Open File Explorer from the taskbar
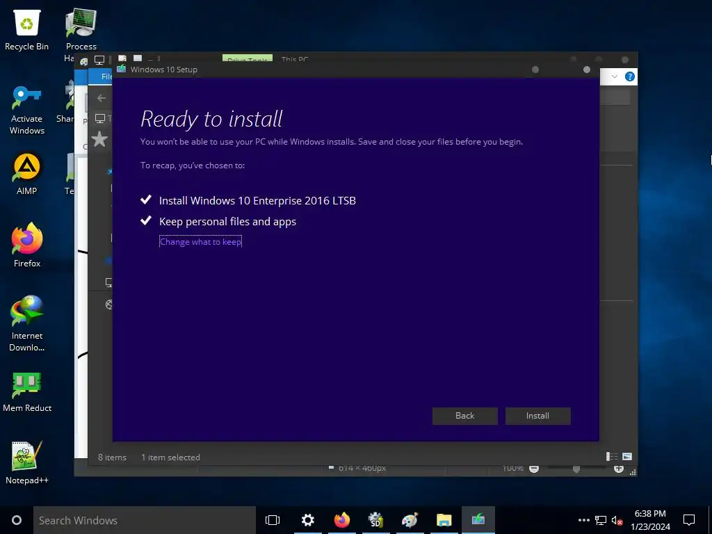Screen dimensions: 712x534 point(444,520)
